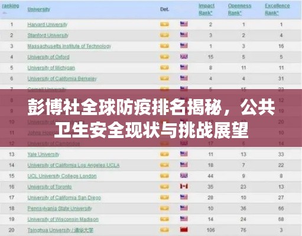Click Impact Rank value 44 in UCL row
Screen dimensions: 302x236
(210, 176)
